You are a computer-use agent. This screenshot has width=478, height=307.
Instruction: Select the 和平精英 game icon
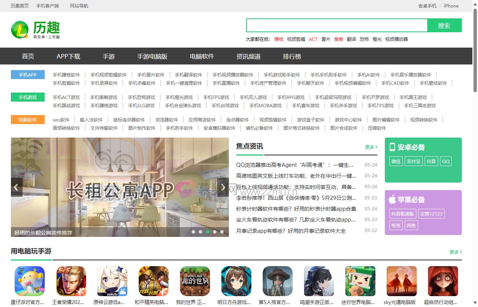tap(154, 281)
